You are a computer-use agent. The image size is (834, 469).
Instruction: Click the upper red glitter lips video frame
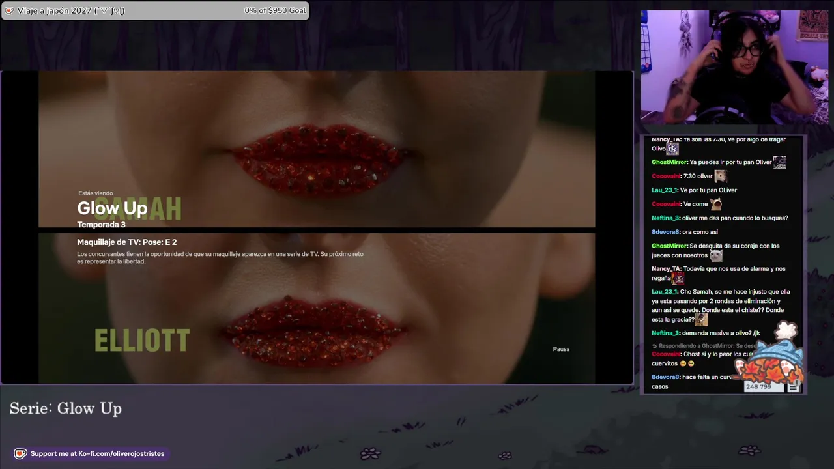pyautogui.click(x=317, y=149)
